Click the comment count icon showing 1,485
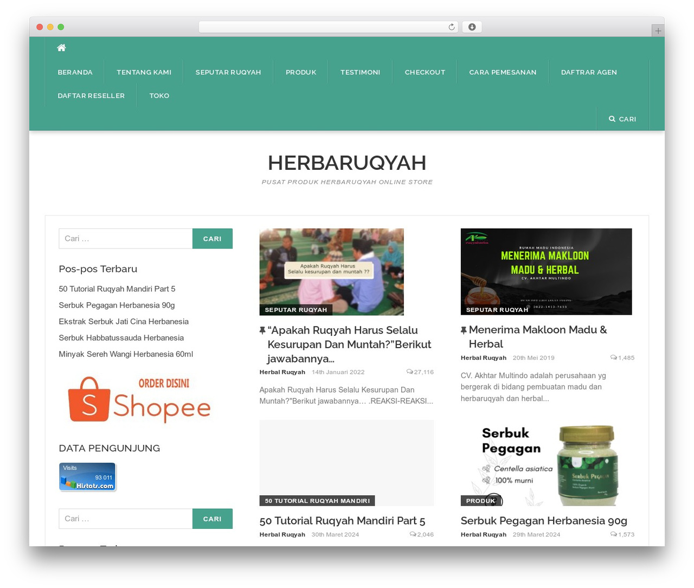The width and height of the screenshot is (694, 588). (614, 357)
